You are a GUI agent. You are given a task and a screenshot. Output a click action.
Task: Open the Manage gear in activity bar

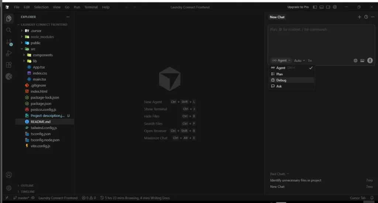[9, 188]
